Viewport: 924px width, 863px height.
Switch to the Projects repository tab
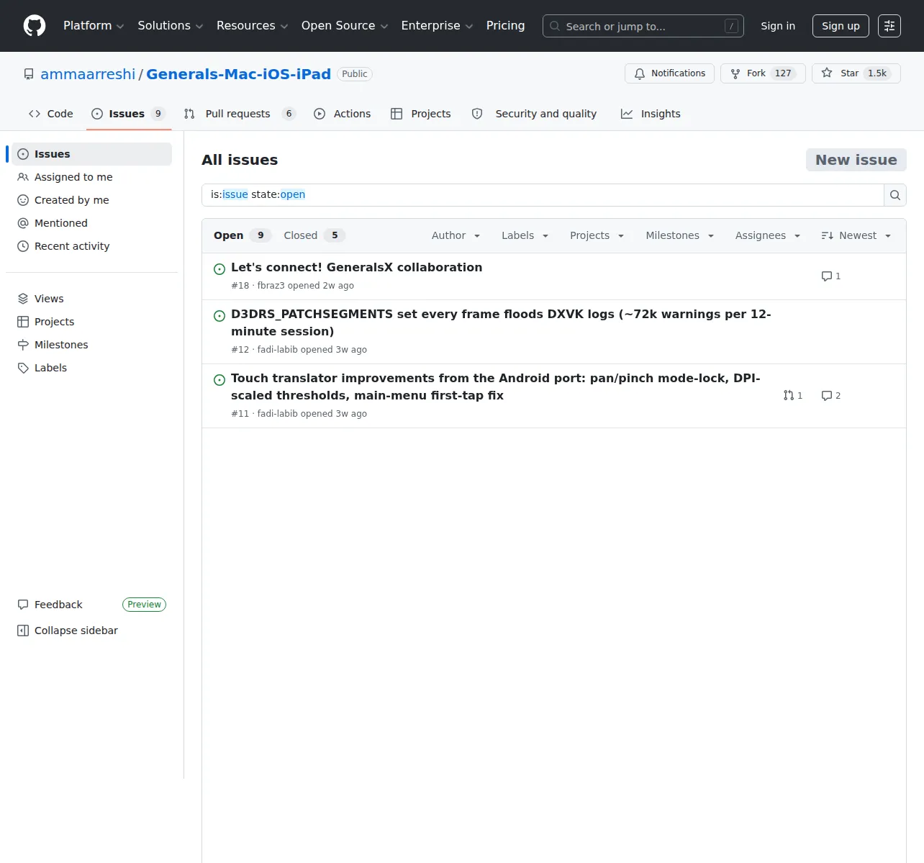click(421, 114)
